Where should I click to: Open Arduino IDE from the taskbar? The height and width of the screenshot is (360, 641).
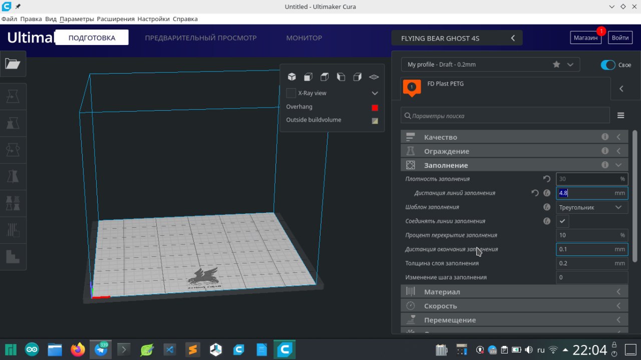pos(32,349)
